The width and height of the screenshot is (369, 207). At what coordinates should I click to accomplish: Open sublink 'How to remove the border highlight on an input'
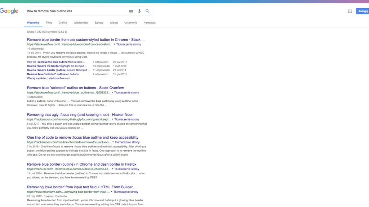pyautogui.click(x=57, y=66)
